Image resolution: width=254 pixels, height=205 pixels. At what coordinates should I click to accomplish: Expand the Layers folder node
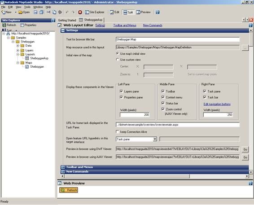[18, 50]
